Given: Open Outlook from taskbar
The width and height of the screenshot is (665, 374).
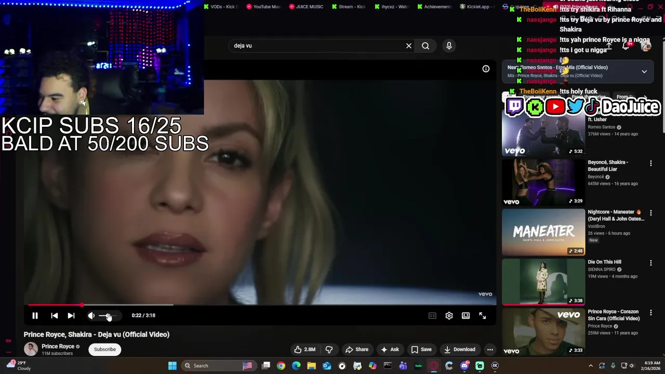Looking at the screenshot, I should [x=327, y=366].
